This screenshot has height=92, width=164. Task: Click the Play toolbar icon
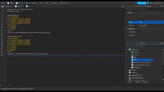(x=17, y=3)
